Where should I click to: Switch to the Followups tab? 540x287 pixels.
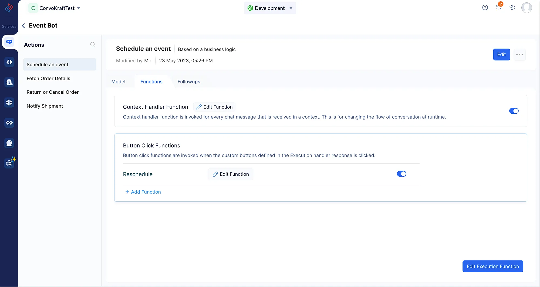pyautogui.click(x=189, y=82)
